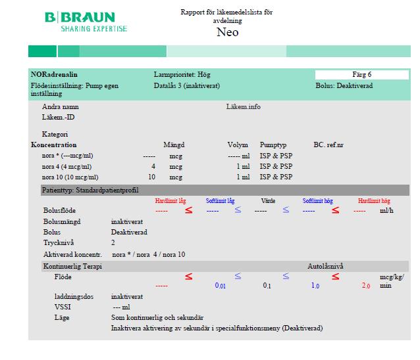Click 'Patienttyp: Standardpatientprofil' bar
Viewport: 420px width, 360px height.
point(225,191)
